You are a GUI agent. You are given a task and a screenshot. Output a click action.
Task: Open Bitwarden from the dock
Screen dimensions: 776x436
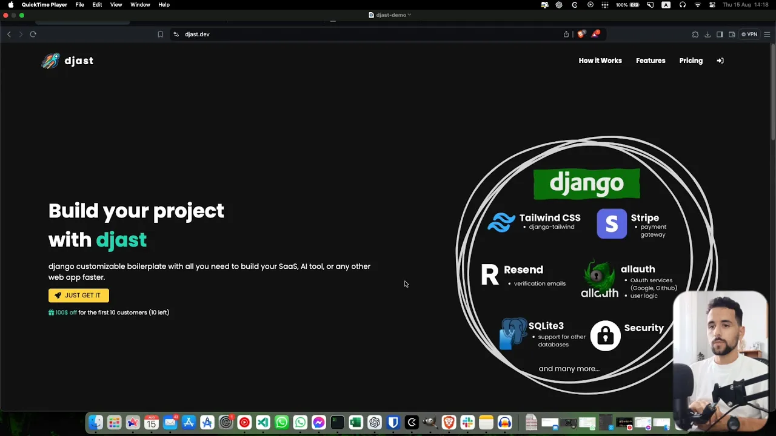pos(393,423)
